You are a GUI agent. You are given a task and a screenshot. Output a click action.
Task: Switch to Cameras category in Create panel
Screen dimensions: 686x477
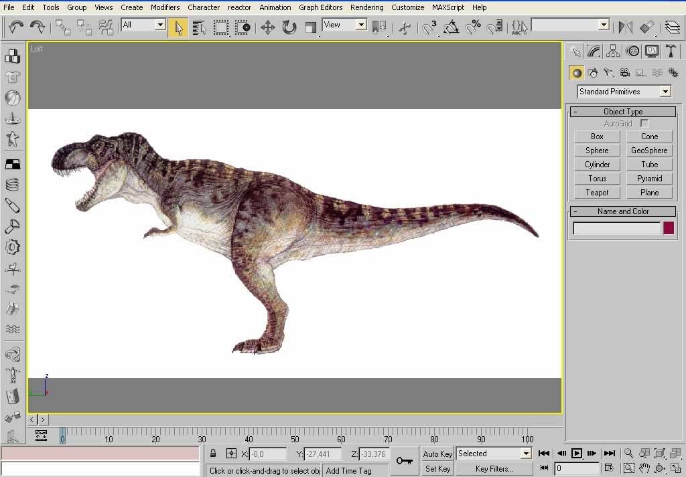pos(624,73)
